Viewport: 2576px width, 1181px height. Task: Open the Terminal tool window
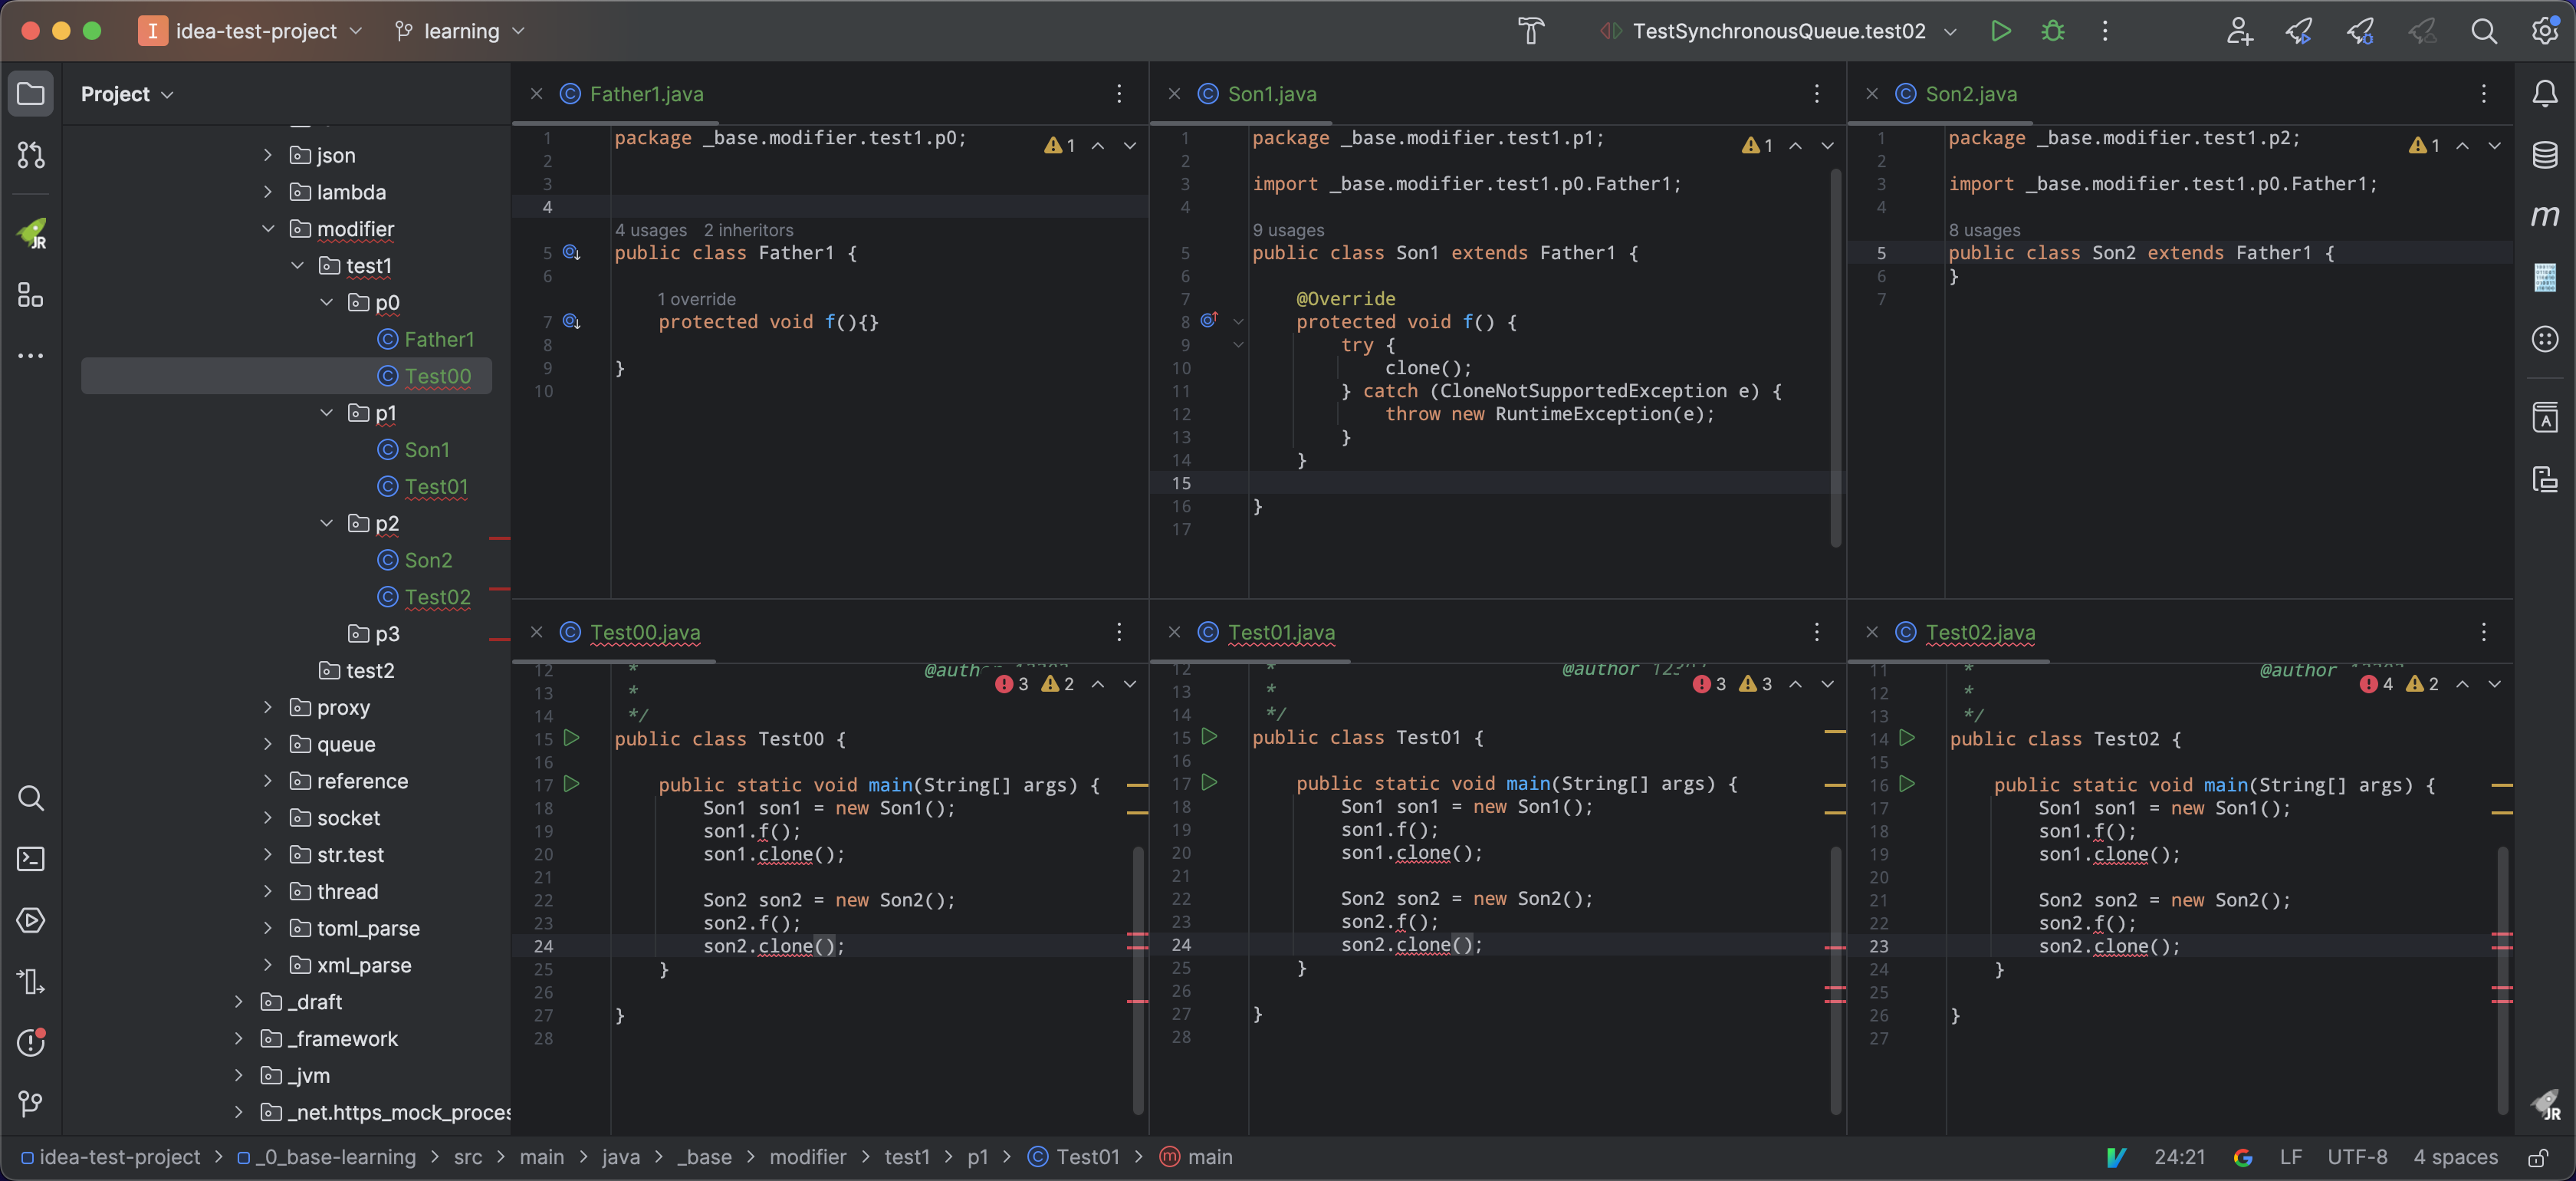pos(31,859)
